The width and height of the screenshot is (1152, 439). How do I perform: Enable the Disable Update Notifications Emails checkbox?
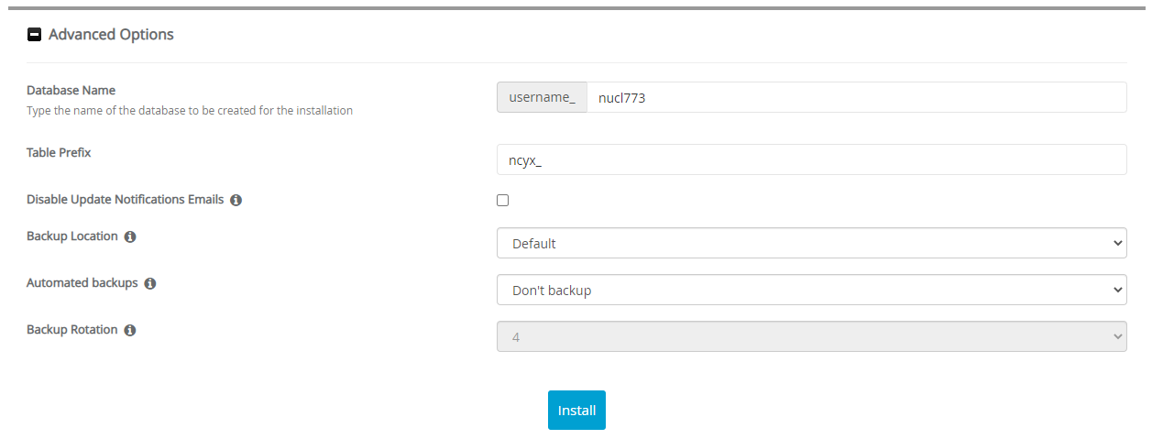tap(502, 200)
